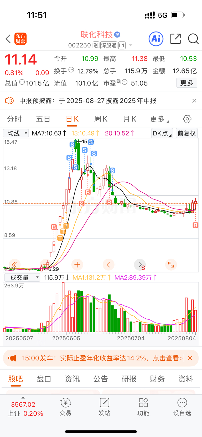Tap the plus zoom-in chart icon
Screen dimensions: 202x437
pos(77,265)
